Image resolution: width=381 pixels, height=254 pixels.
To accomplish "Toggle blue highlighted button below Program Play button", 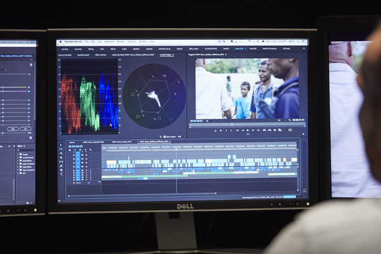I will click(x=248, y=134).
